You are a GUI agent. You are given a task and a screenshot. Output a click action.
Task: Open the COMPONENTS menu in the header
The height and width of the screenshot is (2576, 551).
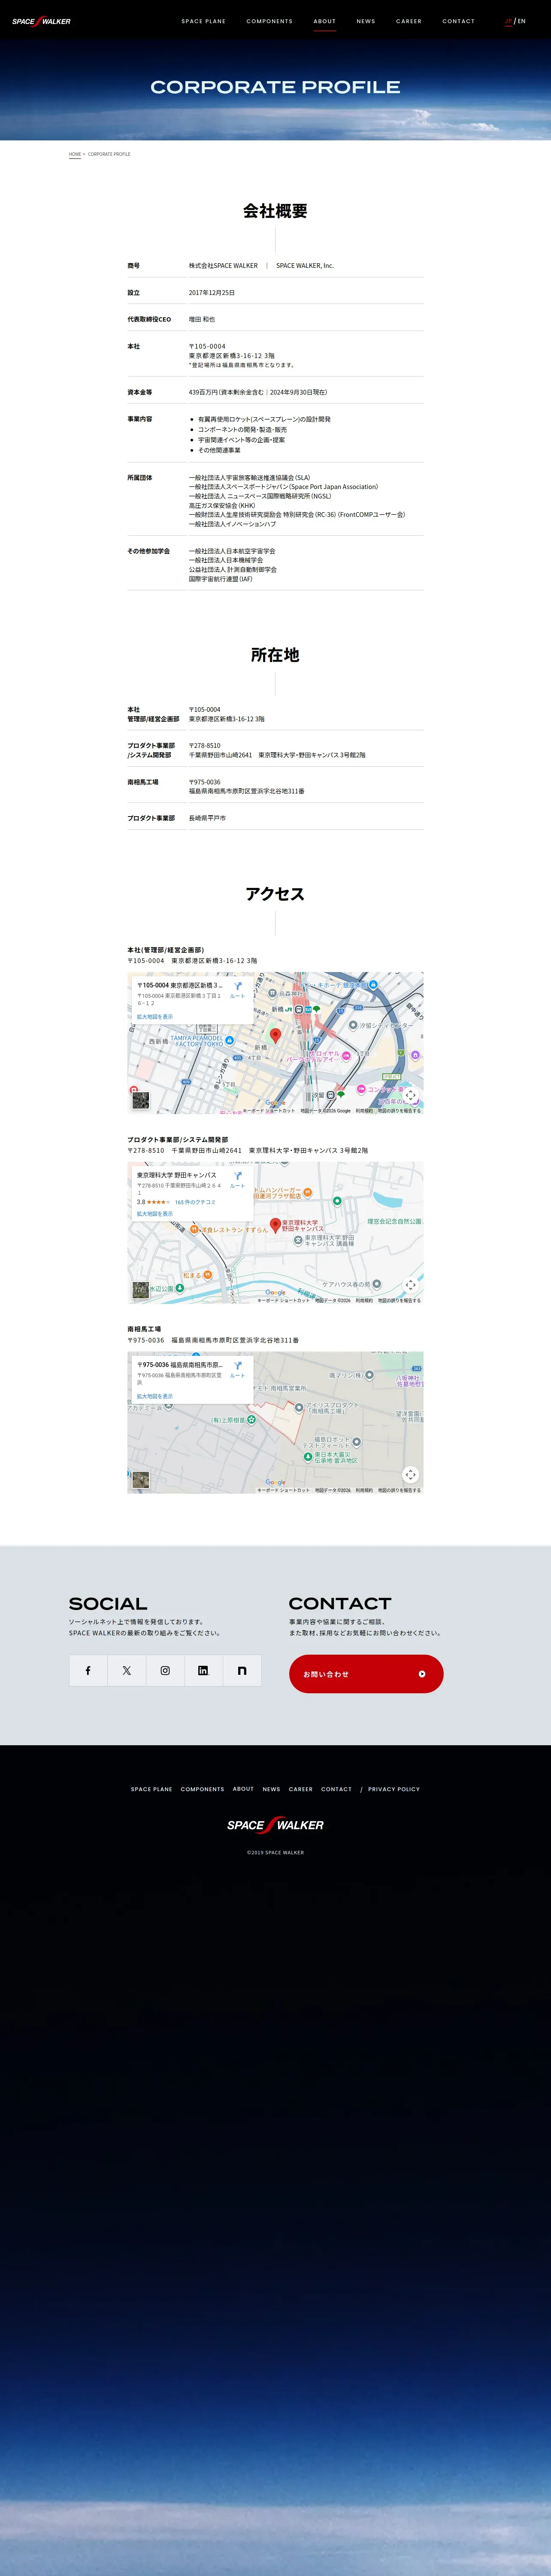(x=270, y=21)
